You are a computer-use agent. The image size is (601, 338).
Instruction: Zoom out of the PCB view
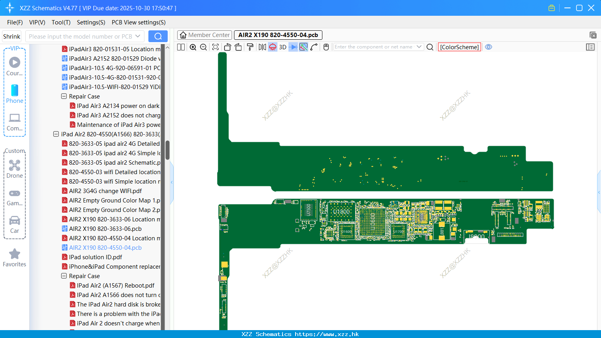(x=204, y=47)
